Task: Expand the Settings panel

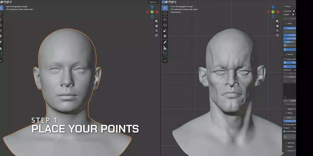Action: pos(290,143)
